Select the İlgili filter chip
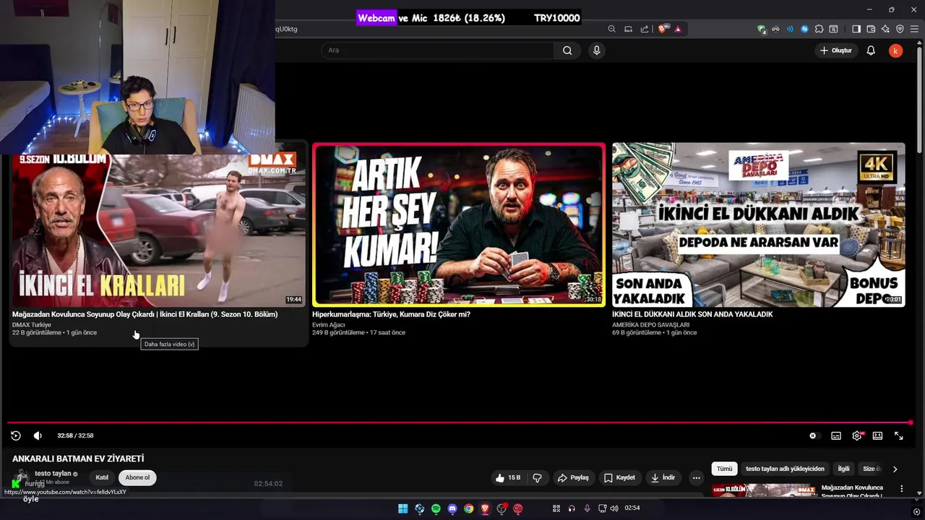This screenshot has width=925, height=520. coord(843,469)
